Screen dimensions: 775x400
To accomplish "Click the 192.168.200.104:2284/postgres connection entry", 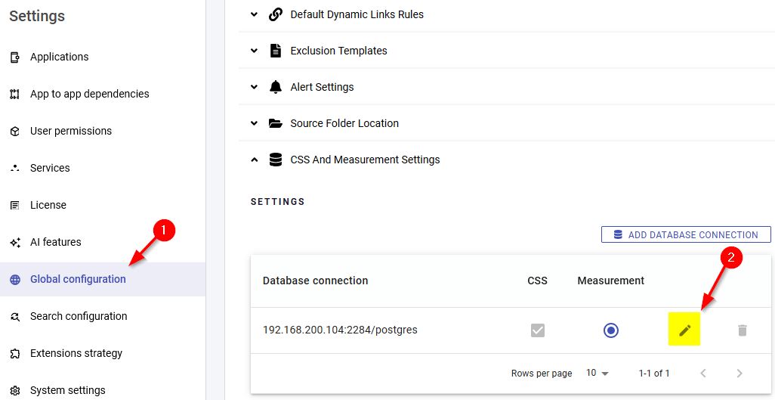I will coord(340,330).
